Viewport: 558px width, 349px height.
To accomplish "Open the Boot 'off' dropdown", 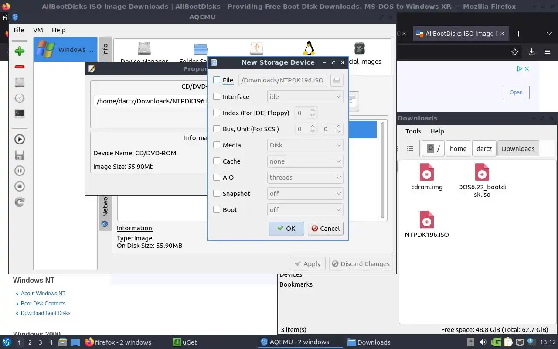I will click(305, 210).
